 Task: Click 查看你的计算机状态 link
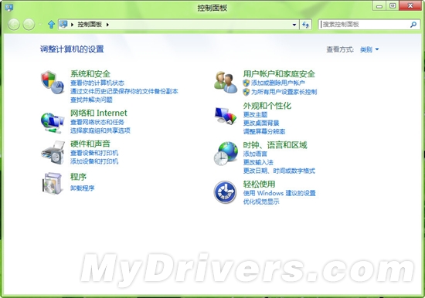click(x=97, y=83)
